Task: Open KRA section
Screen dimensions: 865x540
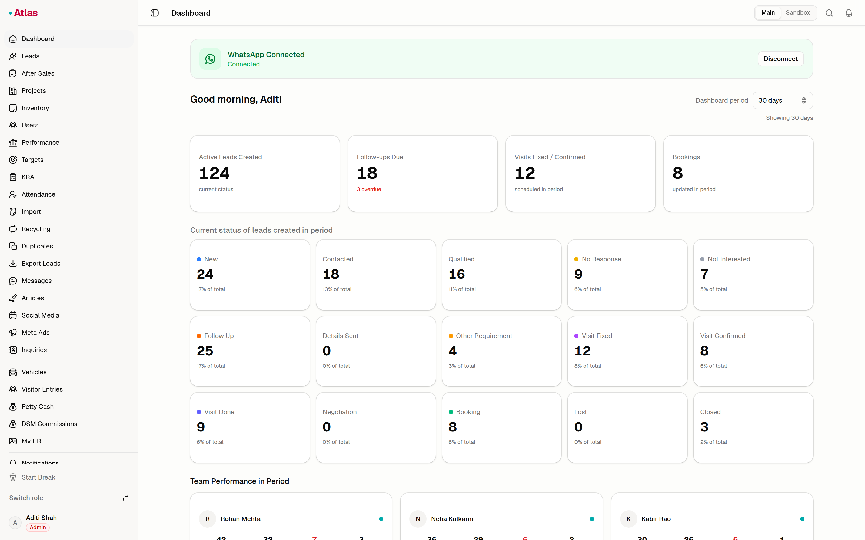Action: pos(69,177)
